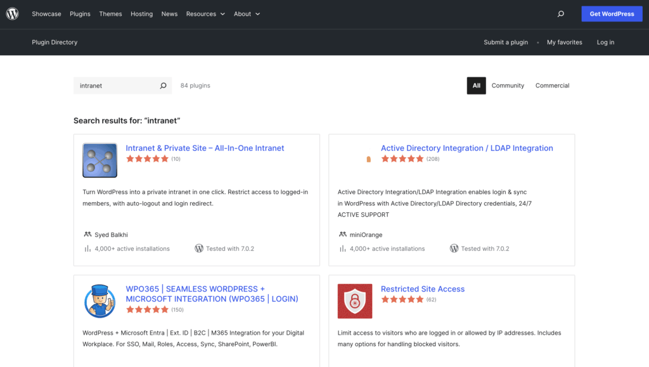649x367 pixels.
Task: Click the Get WordPress button
Action: point(612,14)
